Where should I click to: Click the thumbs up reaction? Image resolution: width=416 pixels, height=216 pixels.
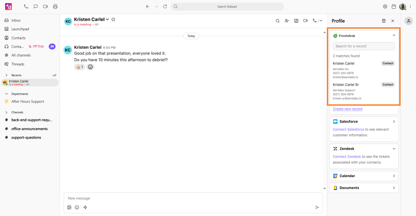[80, 67]
